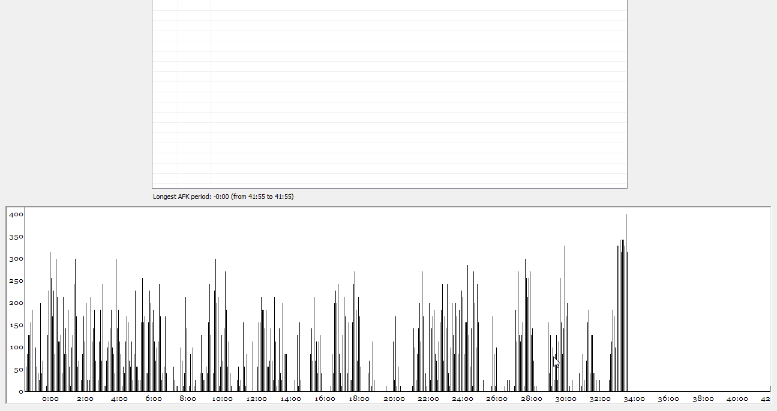Select the 16:00 time axis label
777x411 pixels.
(325, 399)
